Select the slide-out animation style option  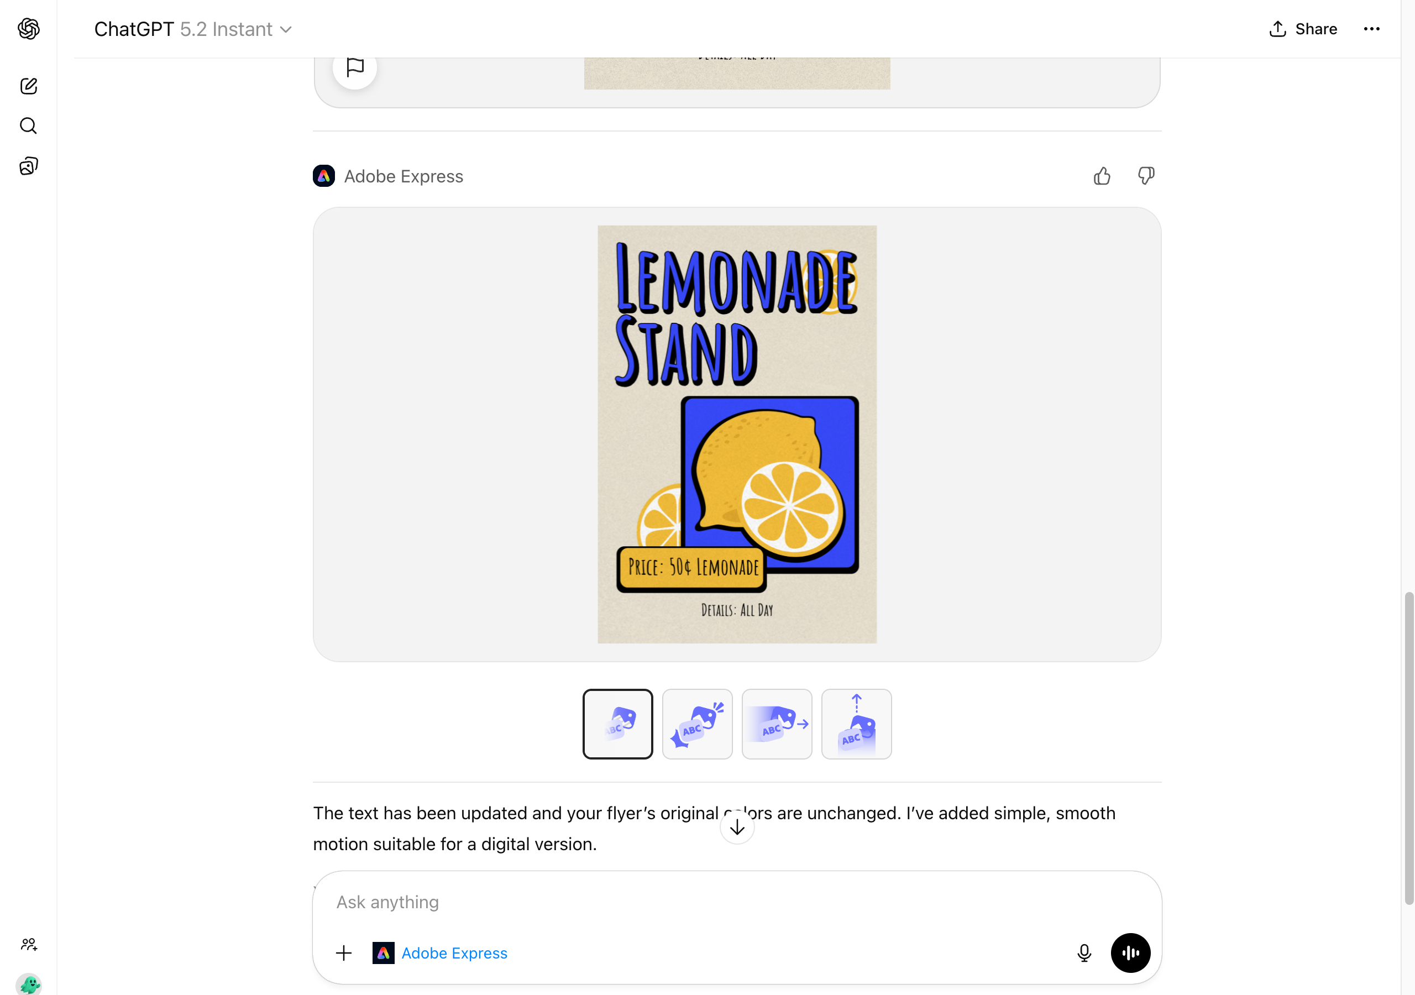click(777, 724)
